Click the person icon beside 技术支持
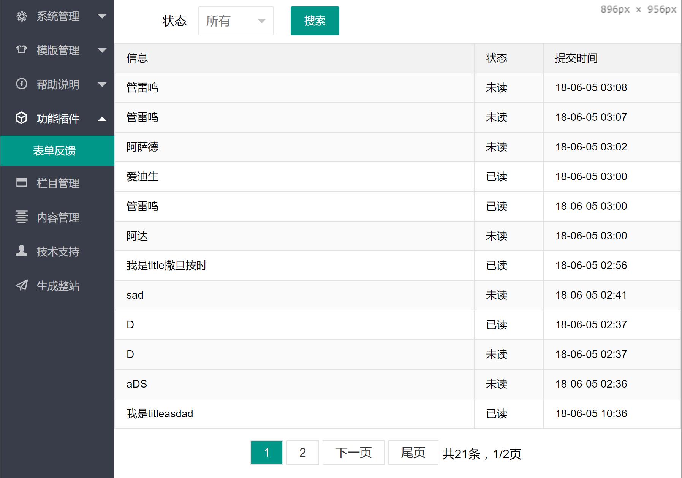Image resolution: width=682 pixels, height=478 pixels. pos(22,251)
